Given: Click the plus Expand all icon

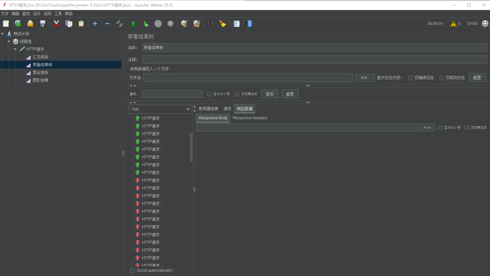Looking at the screenshot, I should point(95,24).
